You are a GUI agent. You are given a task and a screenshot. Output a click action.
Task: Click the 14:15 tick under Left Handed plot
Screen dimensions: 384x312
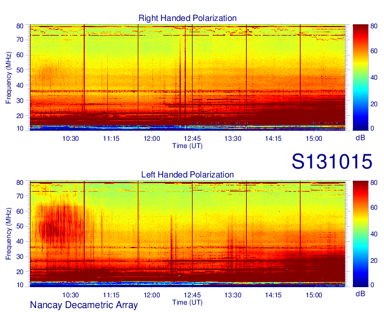(273, 295)
